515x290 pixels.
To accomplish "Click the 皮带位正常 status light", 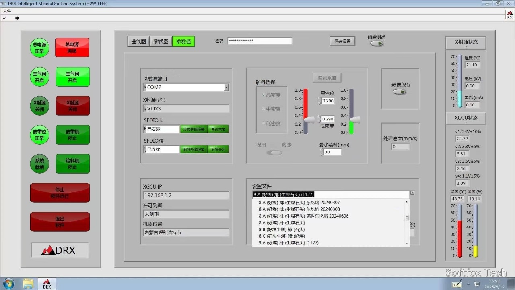I will pyautogui.click(x=39, y=135).
